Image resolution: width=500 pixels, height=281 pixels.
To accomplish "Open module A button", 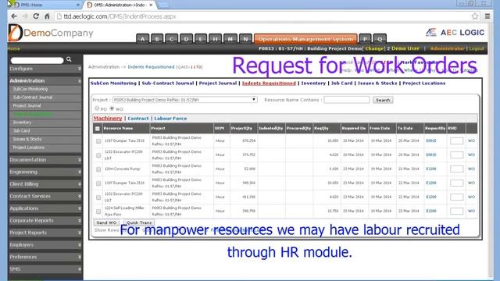I will [142, 39].
